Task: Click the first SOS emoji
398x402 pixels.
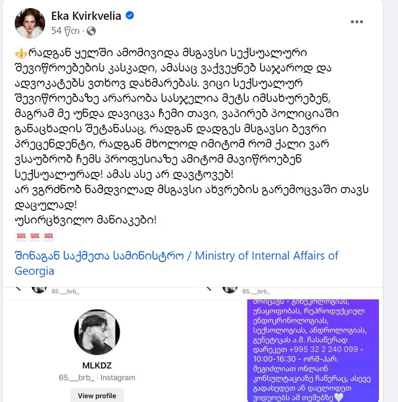Action: [21, 236]
